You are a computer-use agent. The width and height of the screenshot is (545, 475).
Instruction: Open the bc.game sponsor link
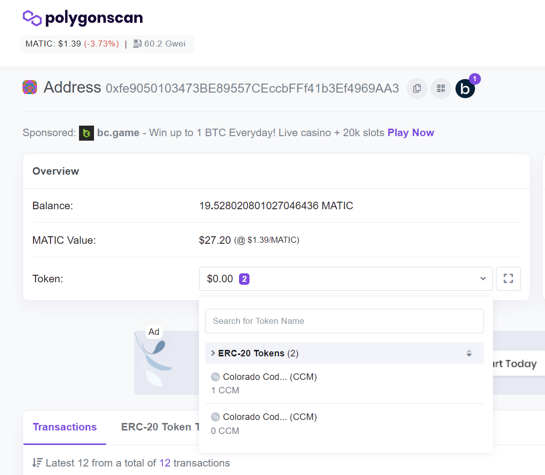(118, 133)
